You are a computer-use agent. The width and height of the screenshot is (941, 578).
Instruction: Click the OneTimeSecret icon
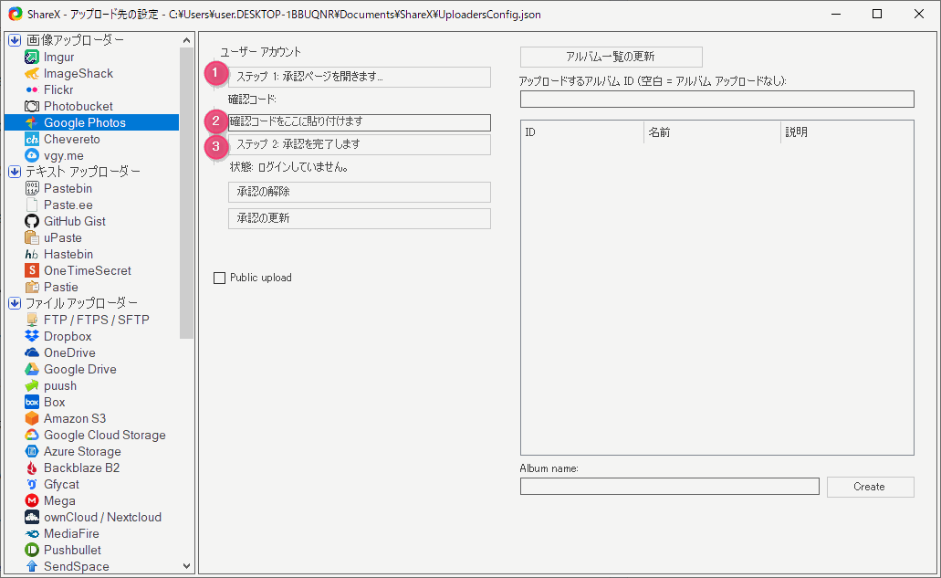pos(32,270)
